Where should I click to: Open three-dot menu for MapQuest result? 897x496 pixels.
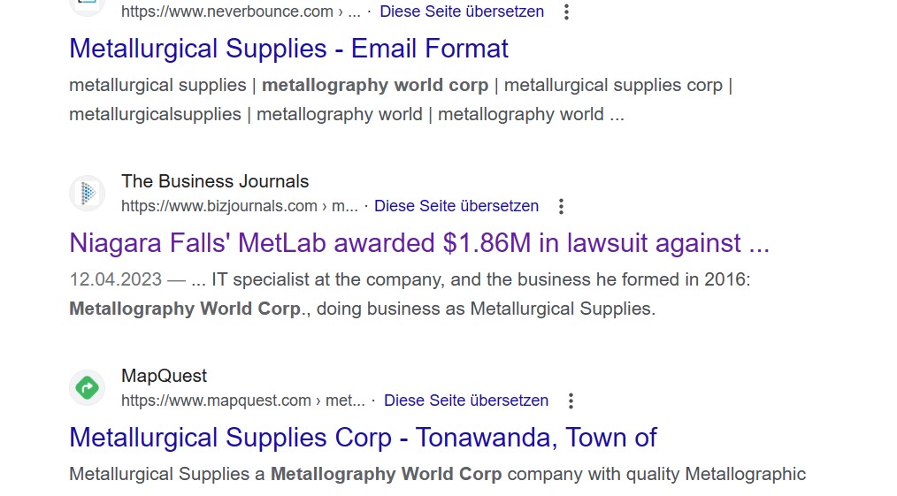[571, 401]
